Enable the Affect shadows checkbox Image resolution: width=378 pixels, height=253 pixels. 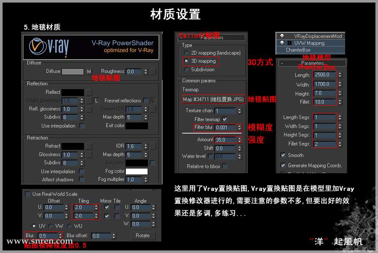tap(82, 180)
